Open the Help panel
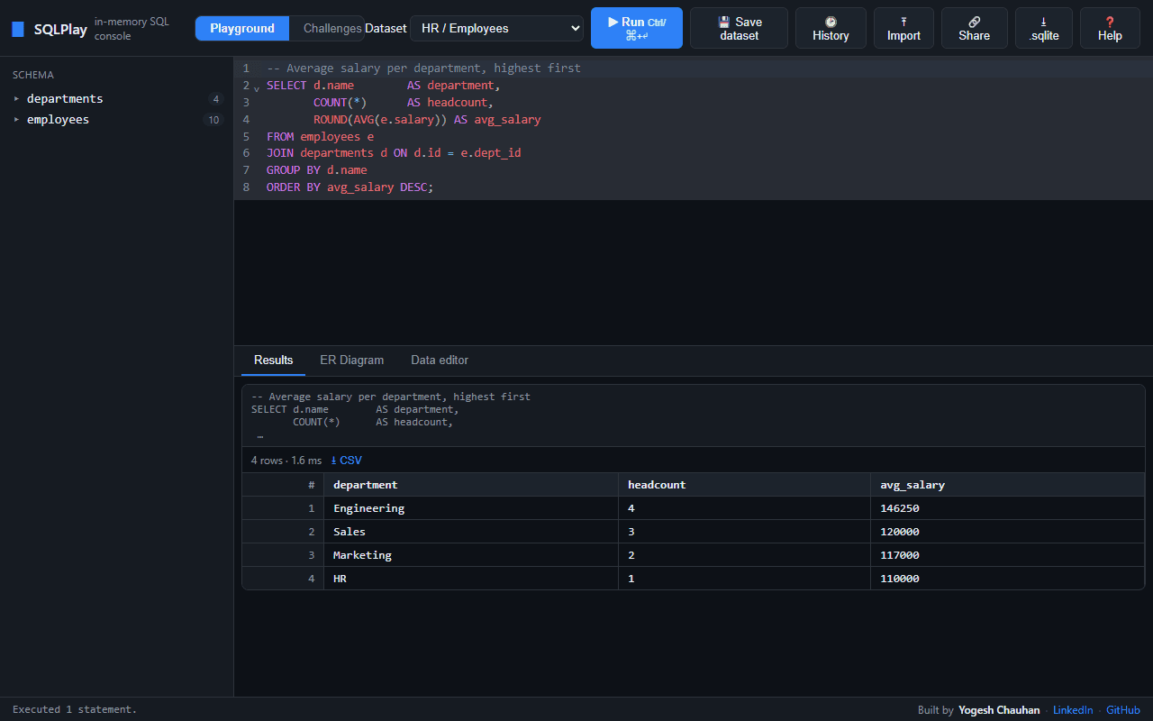Image resolution: width=1153 pixels, height=721 pixels. pyautogui.click(x=1110, y=28)
